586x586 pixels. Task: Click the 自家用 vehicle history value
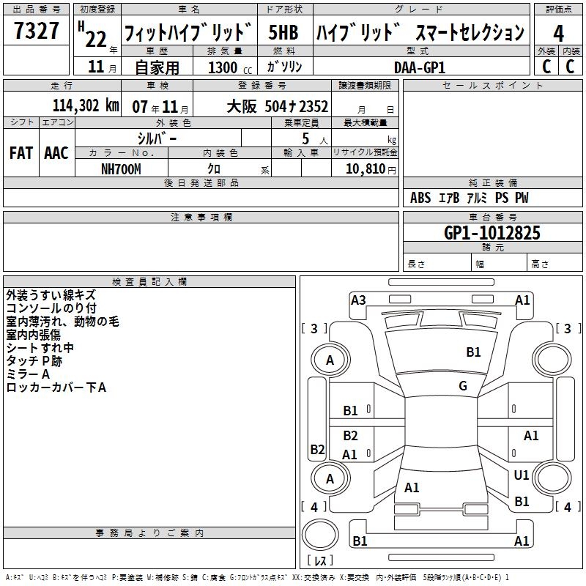157,67
